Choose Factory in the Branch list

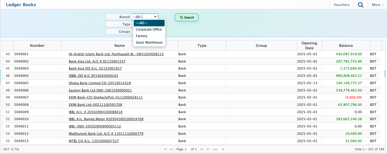pyautogui.click(x=149, y=36)
